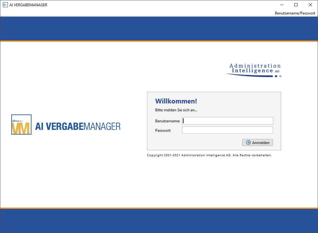Image resolution: width=318 pixels, height=233 pixels.
Task: Click the "Bitte melden Sie sich an..." text
Action: (176, 110)
